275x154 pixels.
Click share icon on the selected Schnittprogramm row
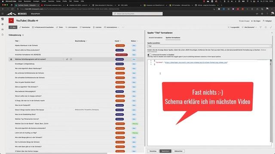tap(67, 59)
